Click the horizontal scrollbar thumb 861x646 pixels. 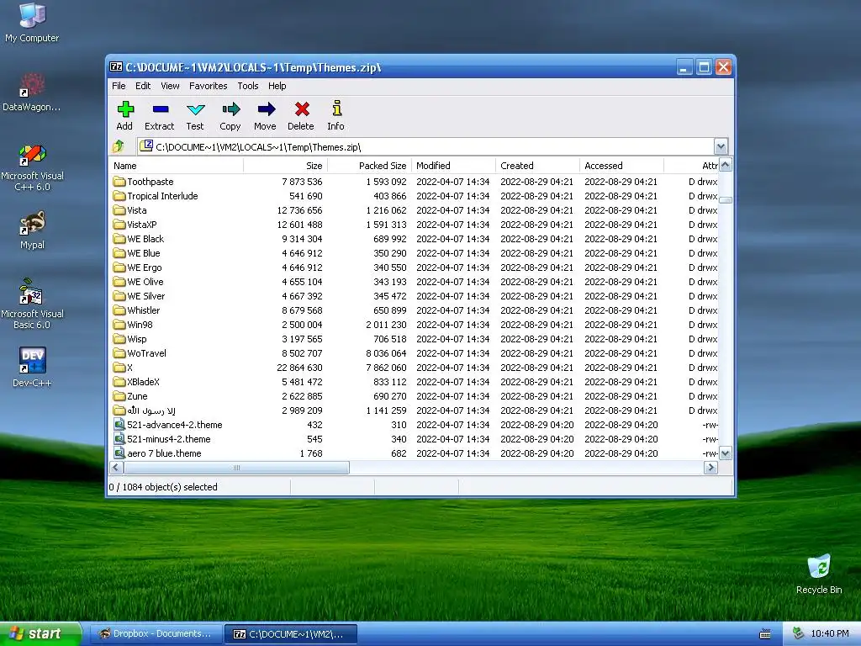[236, 468]
